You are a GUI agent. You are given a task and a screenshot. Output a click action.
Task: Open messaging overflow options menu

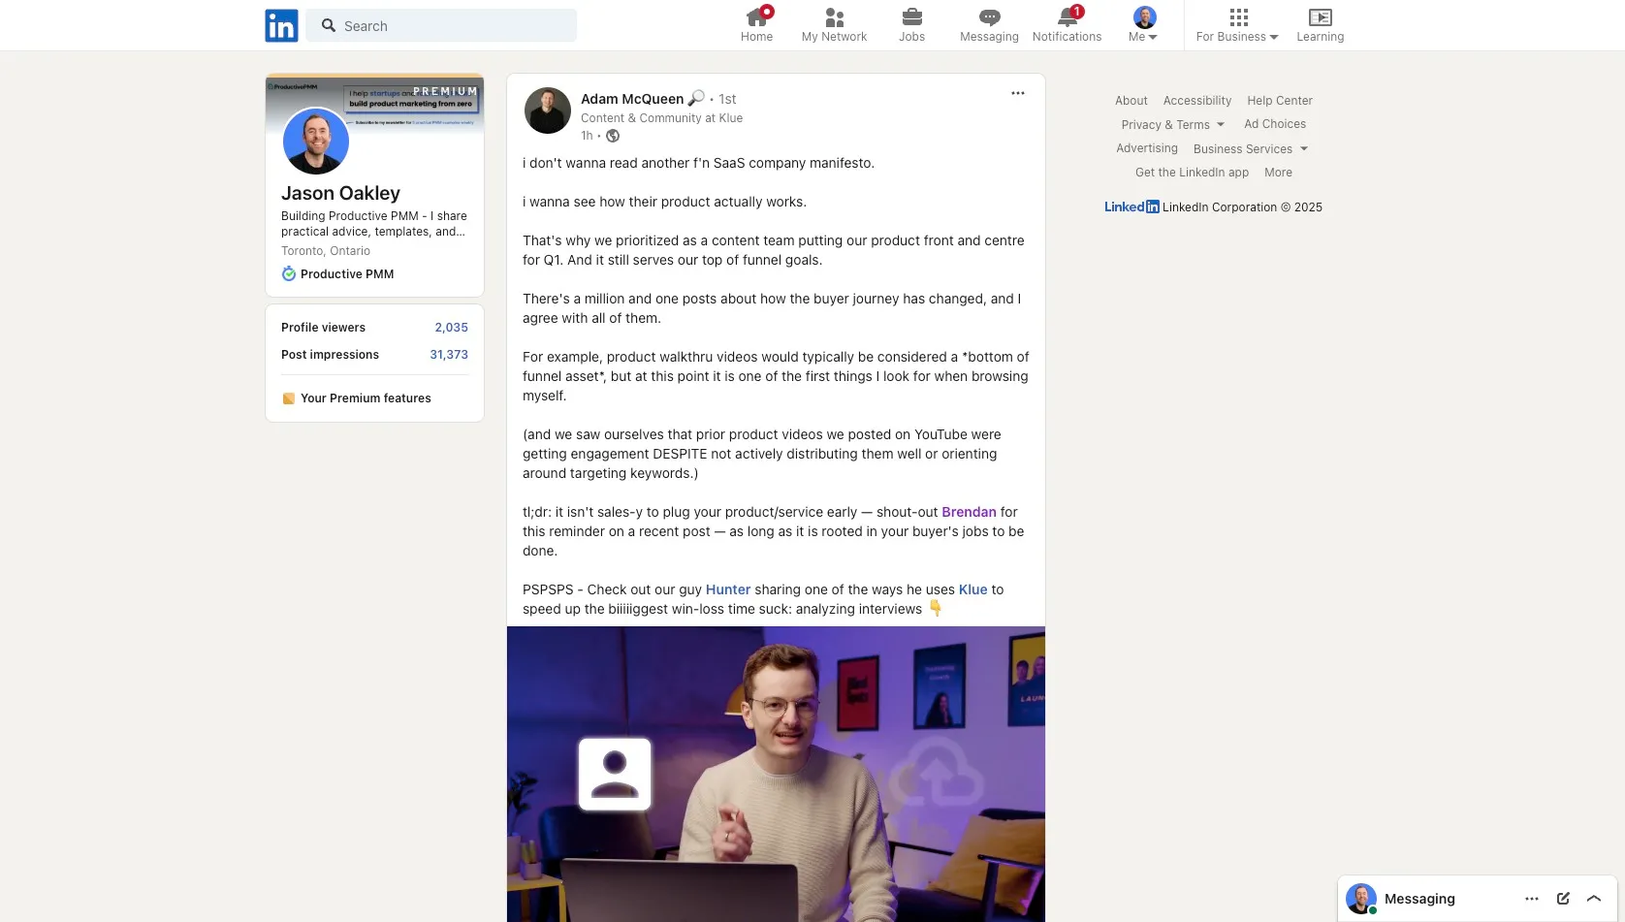pos(1531,899)
